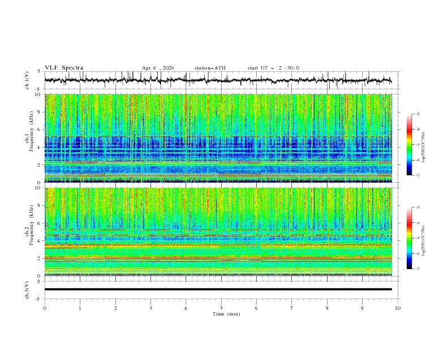
Task: Click the lower PSD color scale bar
Action: [409, 238]
